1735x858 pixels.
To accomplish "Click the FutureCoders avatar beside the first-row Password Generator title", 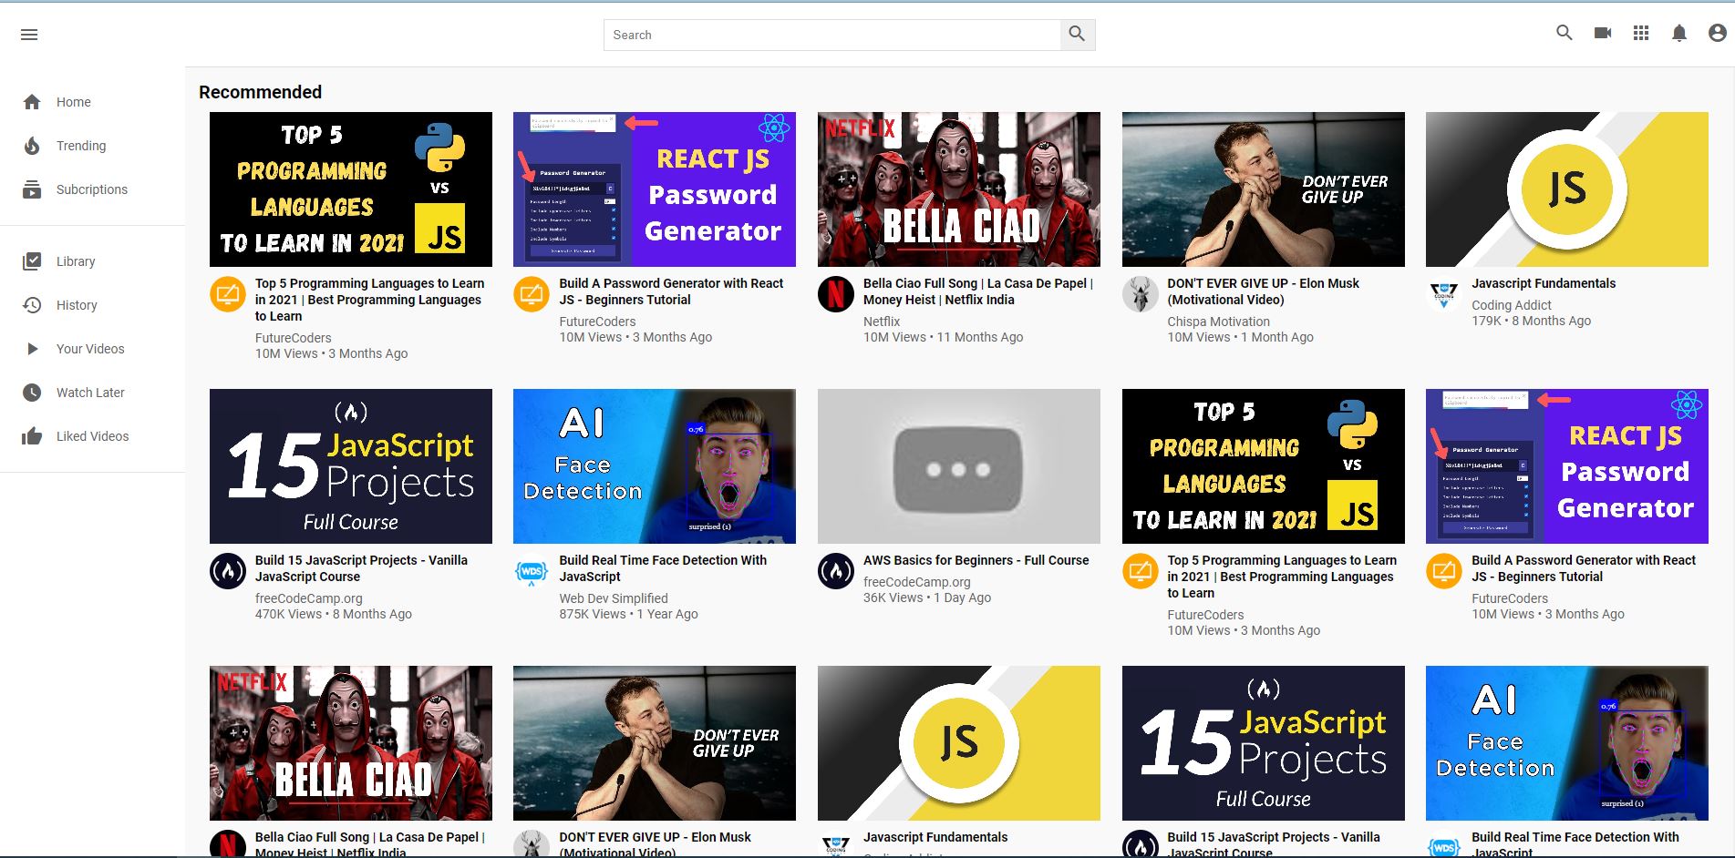I will [532, 294].
